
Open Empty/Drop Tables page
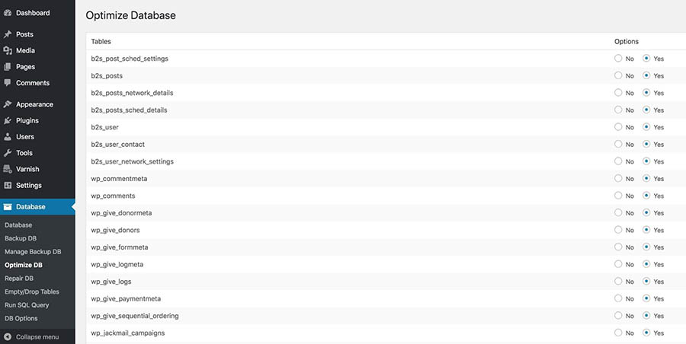coord(32,291)
